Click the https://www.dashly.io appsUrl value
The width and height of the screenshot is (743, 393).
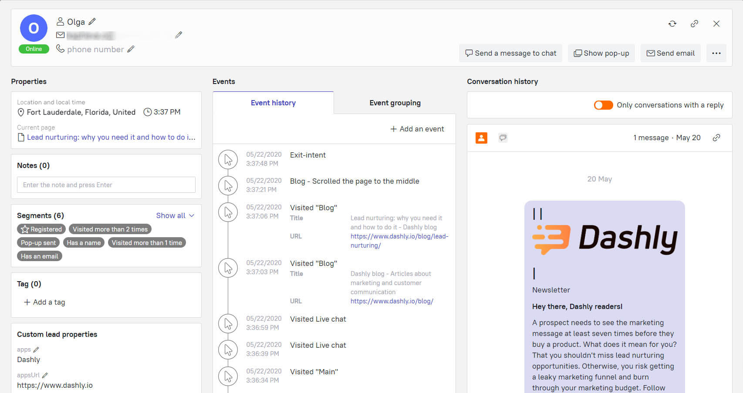click(x=55, y=385)
